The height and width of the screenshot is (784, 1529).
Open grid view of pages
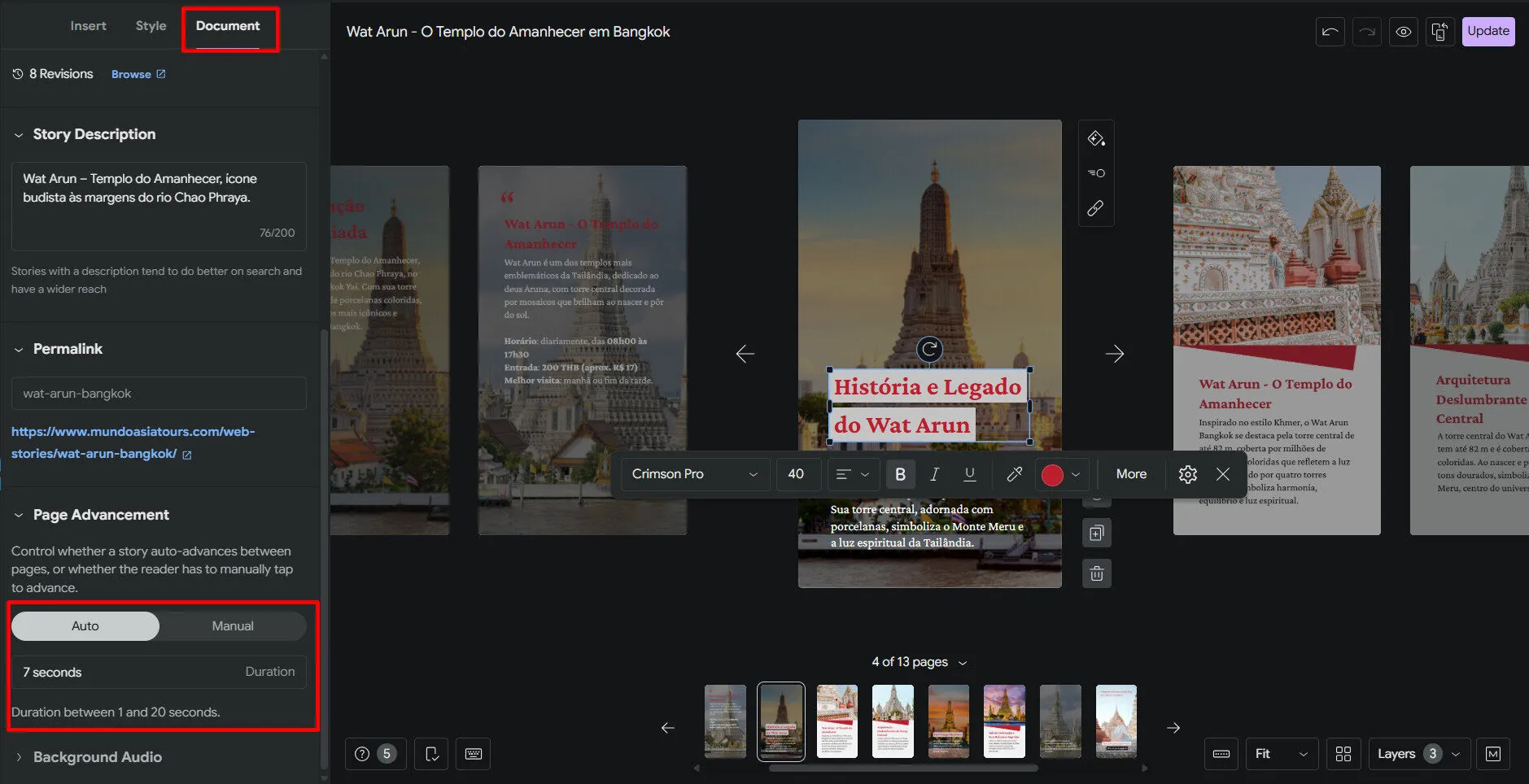(1343, 754)
